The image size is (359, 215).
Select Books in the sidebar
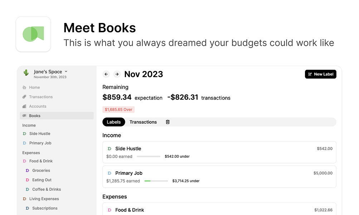coord(35,116)
